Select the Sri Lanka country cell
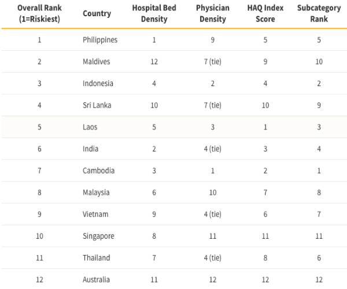 (x=98, y=105)
